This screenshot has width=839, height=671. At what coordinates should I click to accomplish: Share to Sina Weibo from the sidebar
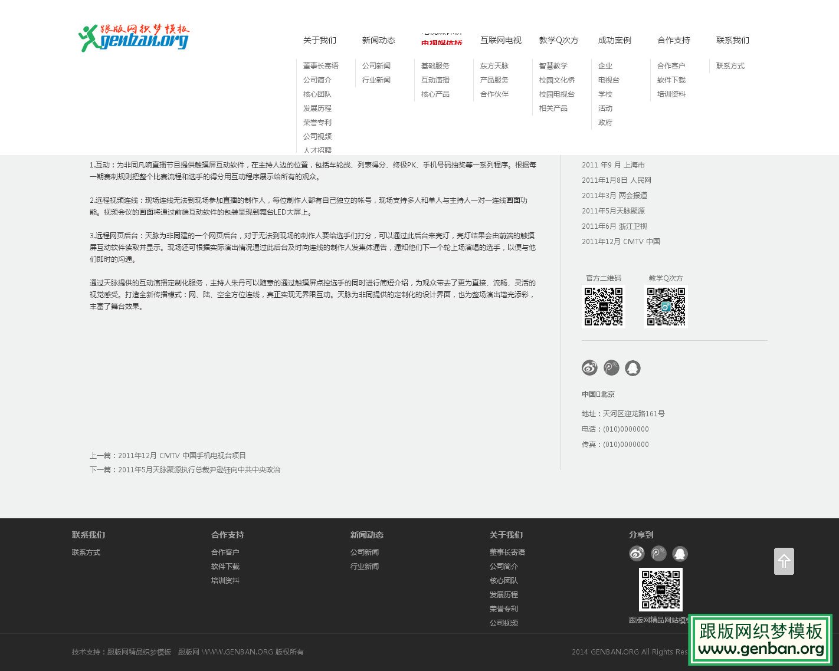[x=589, y=367]
